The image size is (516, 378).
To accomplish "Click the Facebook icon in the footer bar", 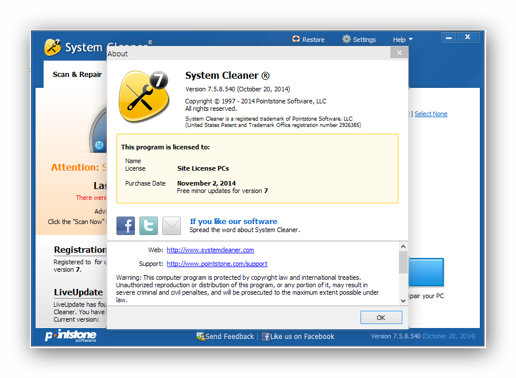I will pyautogui.click(x=265, y=337).
